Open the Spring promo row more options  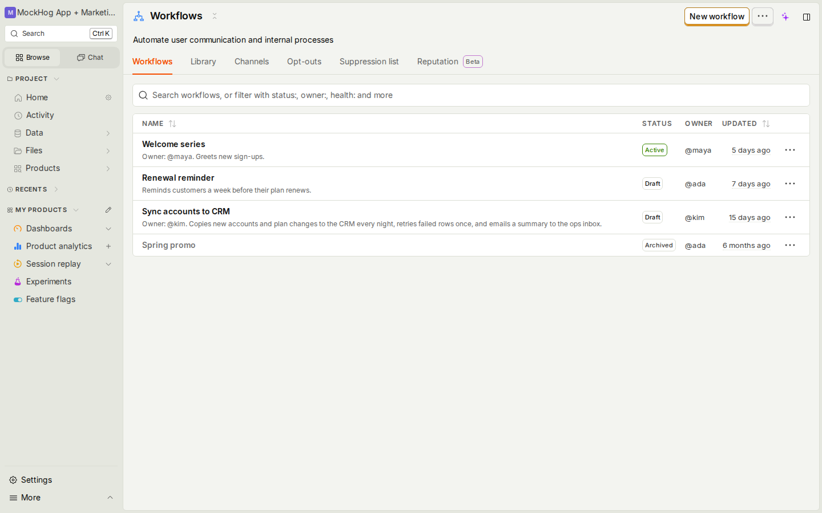[x=790, y=245]
